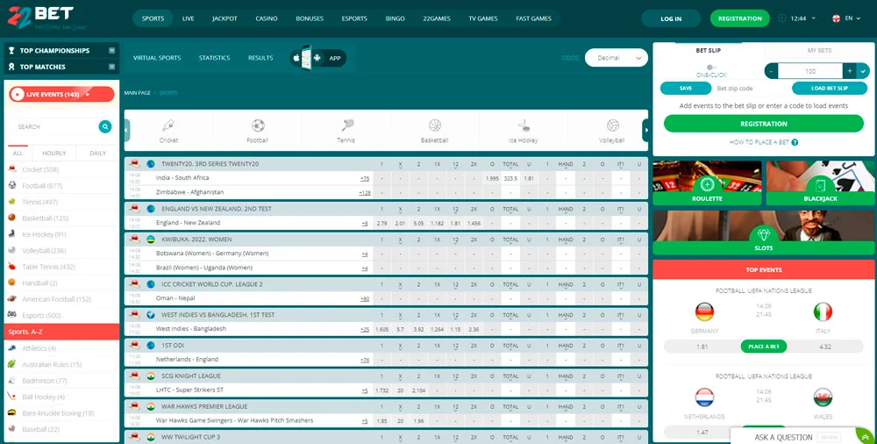Screen dimensions: 877x444
Task: Open Live Events (143) button
Action: (x=61, y=94)
